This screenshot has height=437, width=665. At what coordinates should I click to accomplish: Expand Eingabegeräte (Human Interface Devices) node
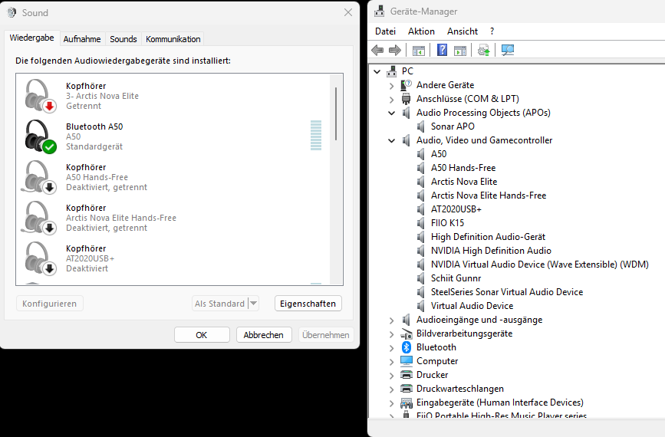pyautogui.click(x=391, y=403)
